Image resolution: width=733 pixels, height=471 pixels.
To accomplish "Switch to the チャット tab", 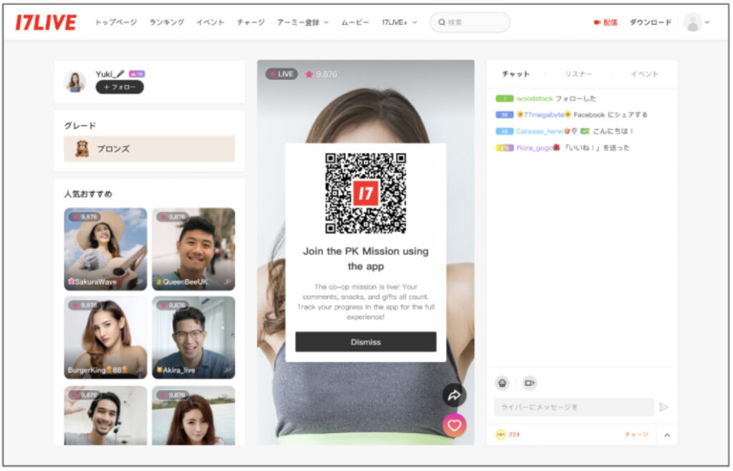I will coord(515,74).
